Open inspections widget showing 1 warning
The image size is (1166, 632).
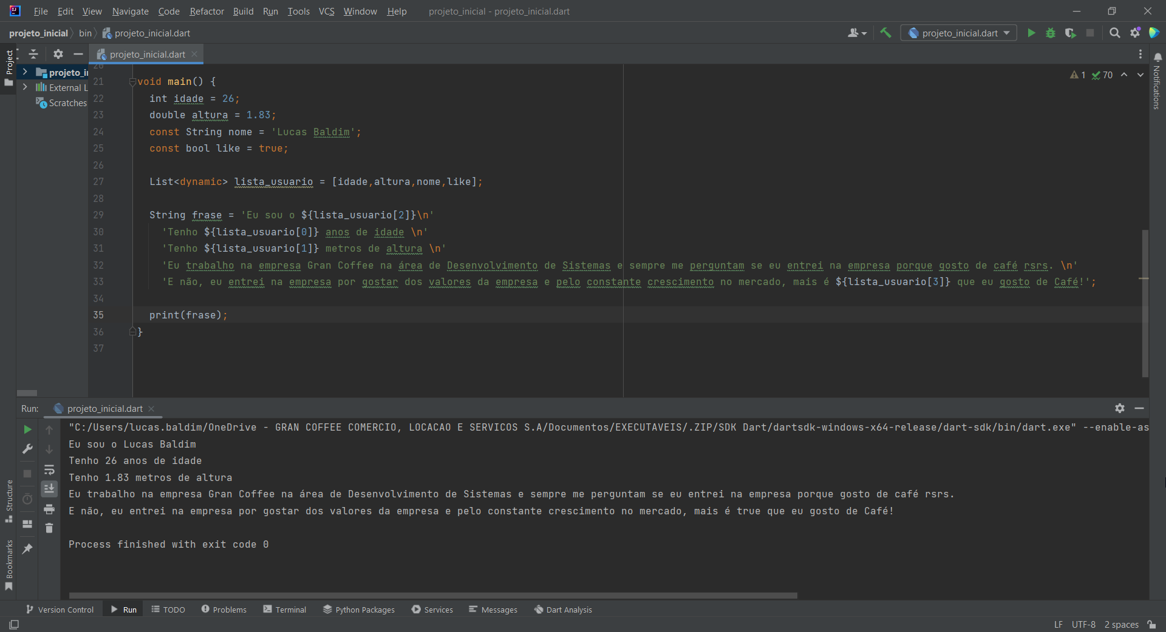click(1078, 75)
